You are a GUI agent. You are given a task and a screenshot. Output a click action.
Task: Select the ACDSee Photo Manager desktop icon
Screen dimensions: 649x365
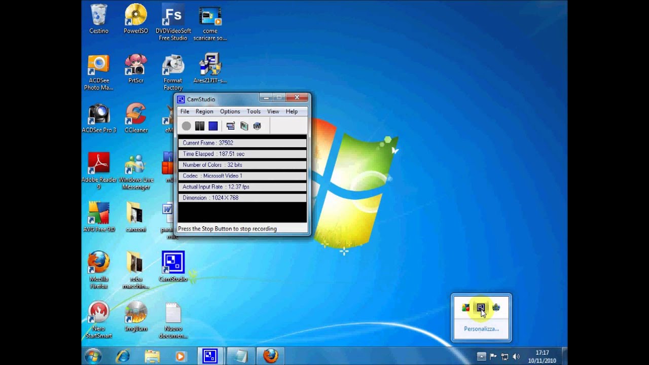click(x=99, y=72)
